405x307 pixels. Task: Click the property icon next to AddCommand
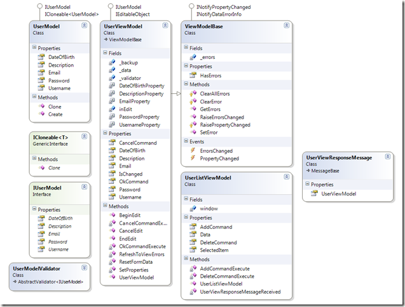point(192,226)
